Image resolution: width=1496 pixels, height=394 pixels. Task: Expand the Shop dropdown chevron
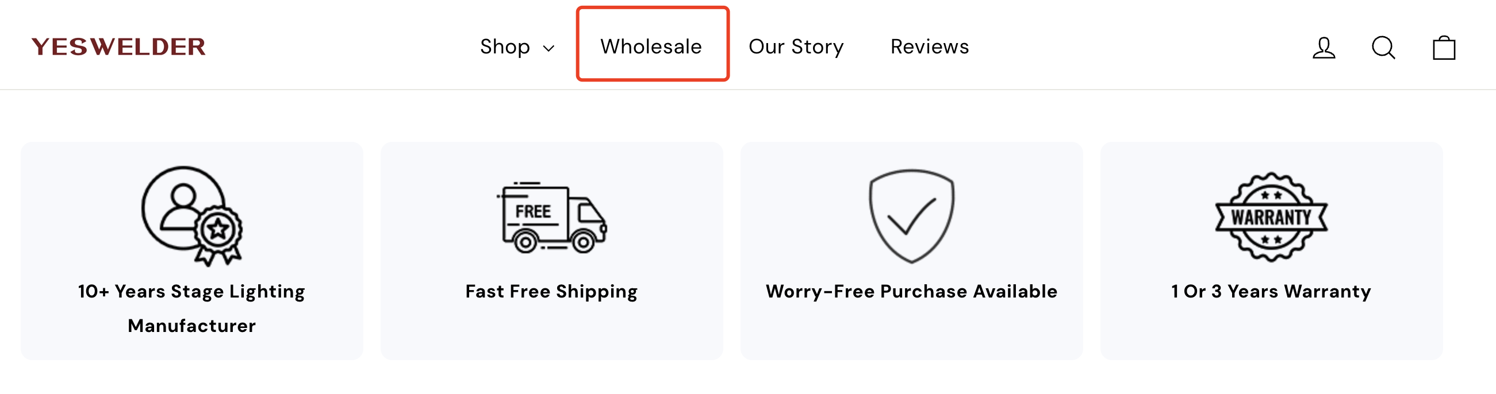coord(549,48)
